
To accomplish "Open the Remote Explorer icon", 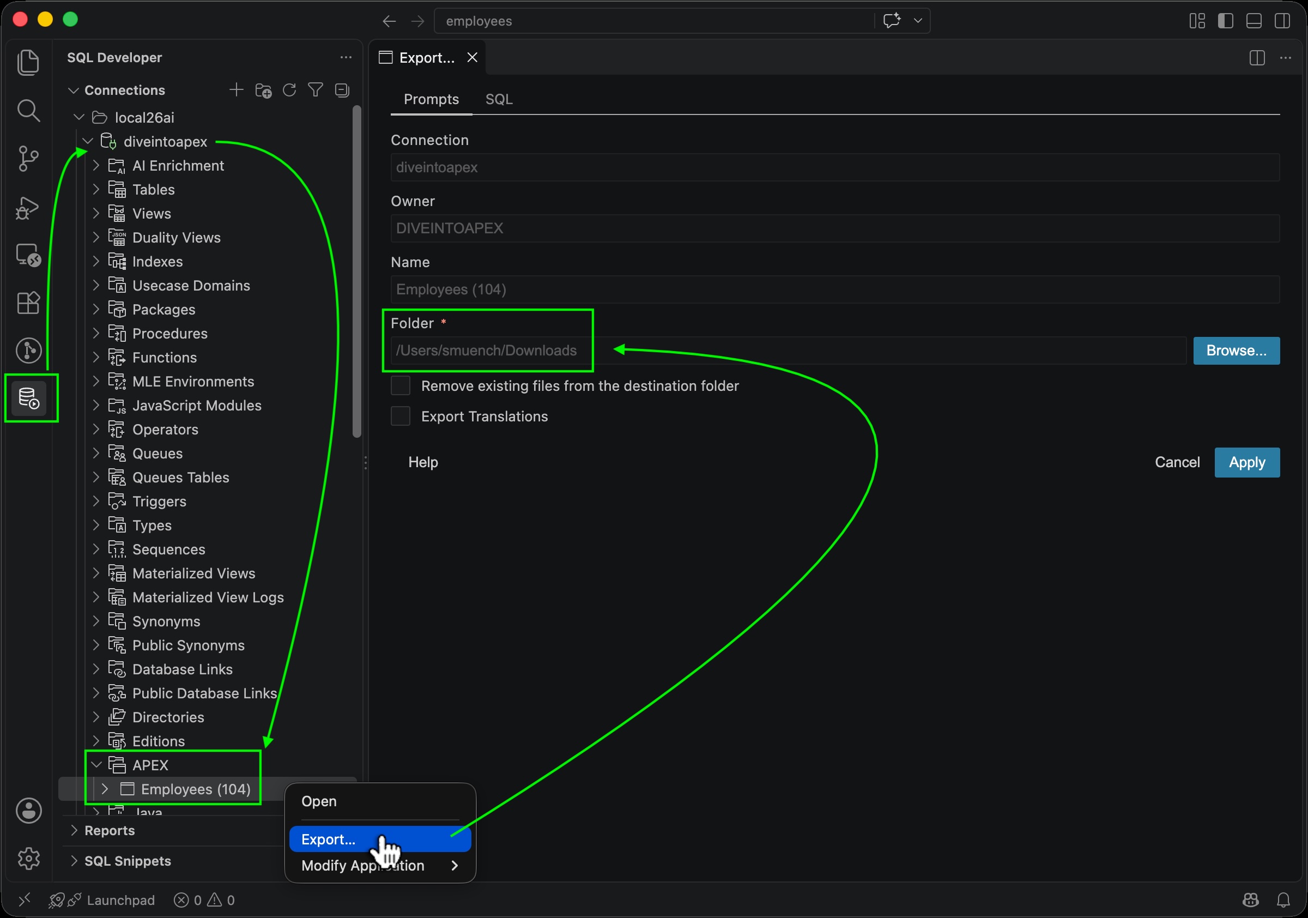I will click(x=28, y=255).
